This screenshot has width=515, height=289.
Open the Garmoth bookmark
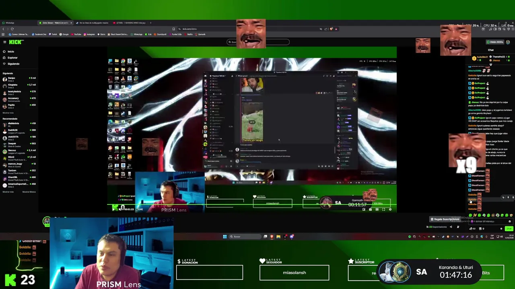click(x=200, y=34)
